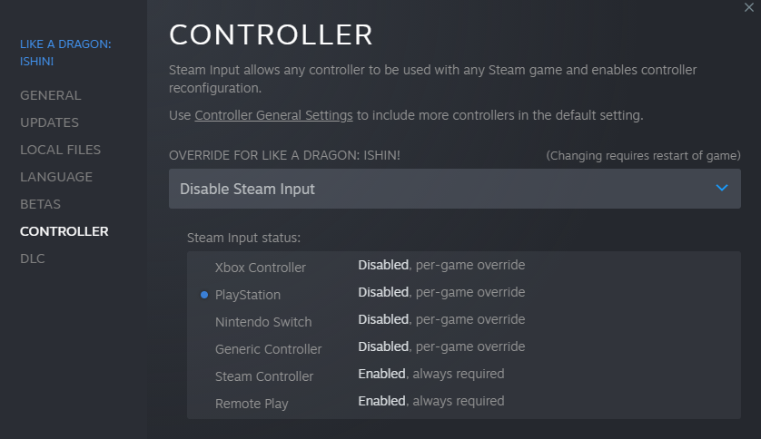Click the PlayStation status row label

click(x=248, y=295)
